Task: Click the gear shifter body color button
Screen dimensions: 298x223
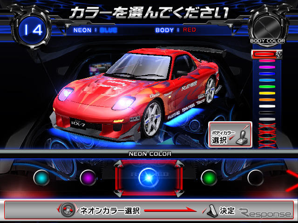Action: [230, 135]
